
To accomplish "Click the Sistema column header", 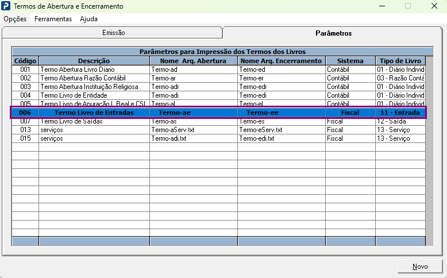I will tap(350, 61).
